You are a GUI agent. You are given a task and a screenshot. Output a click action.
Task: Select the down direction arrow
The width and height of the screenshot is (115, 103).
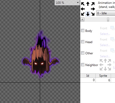(x=88, y=14)
